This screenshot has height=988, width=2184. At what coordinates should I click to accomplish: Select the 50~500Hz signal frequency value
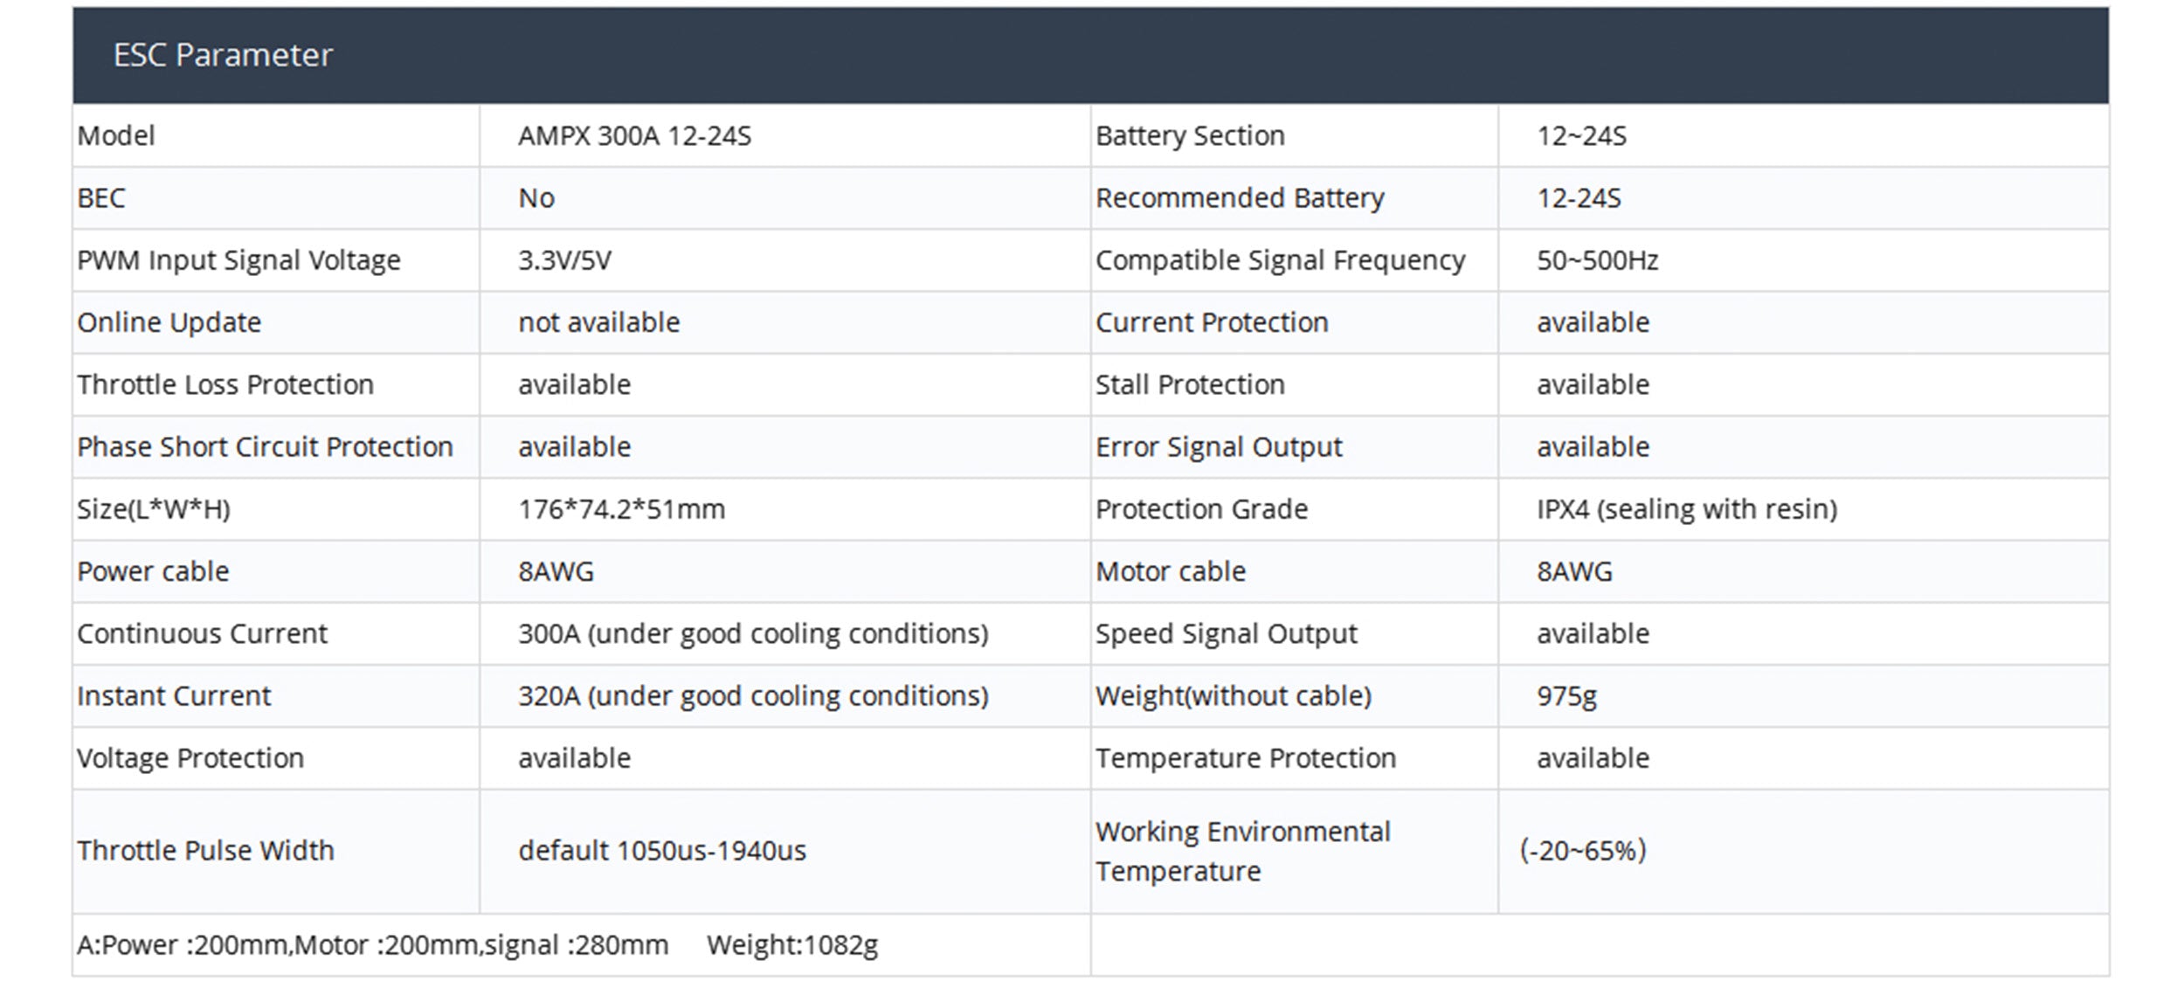tap(1597, 260)
